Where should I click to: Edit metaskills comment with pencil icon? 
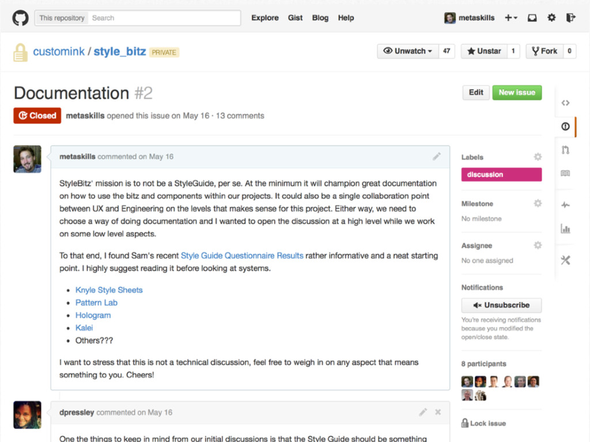(437, 157)
